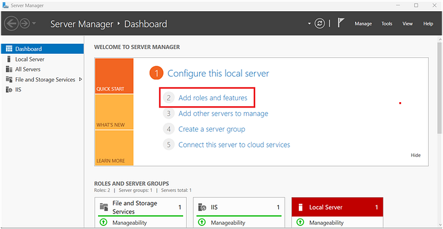
Task: Click Manageability under IIS tile
Action: click(228, 223)
